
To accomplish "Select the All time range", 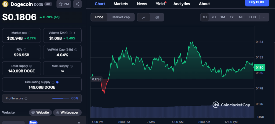I will click(240, 17).
